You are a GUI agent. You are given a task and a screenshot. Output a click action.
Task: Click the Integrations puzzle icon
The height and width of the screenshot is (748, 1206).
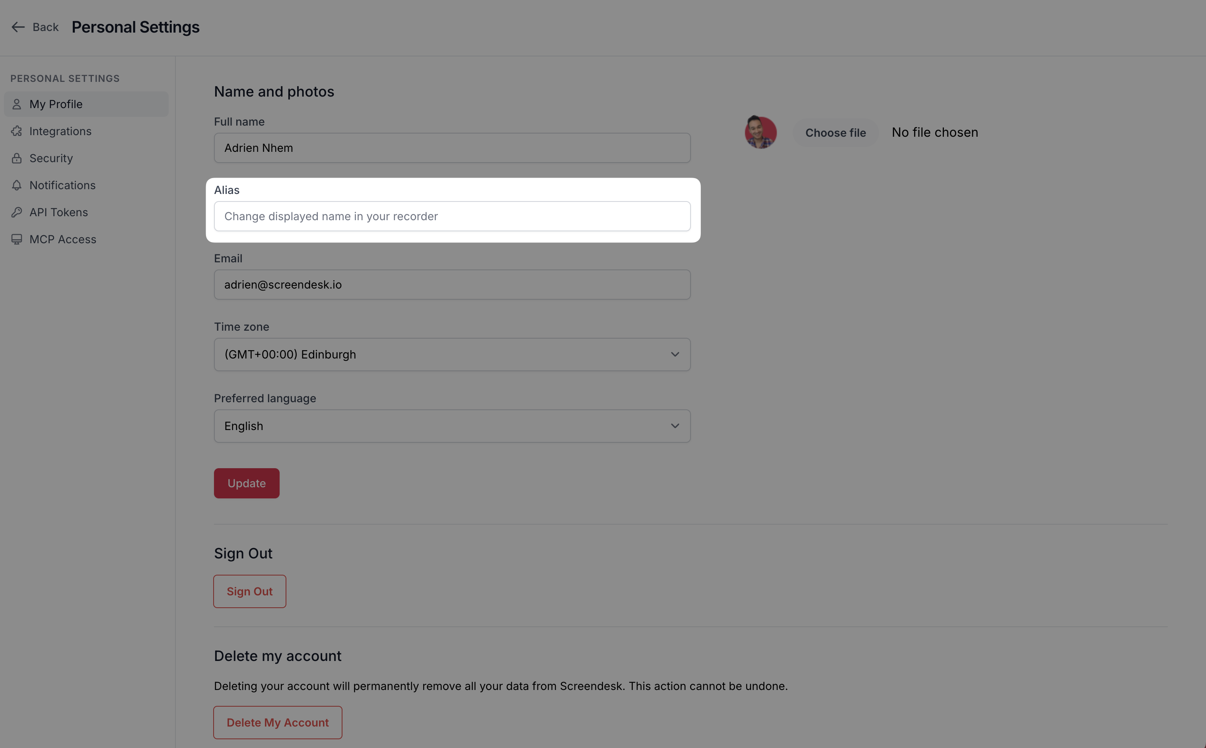(x=17, y=131)
